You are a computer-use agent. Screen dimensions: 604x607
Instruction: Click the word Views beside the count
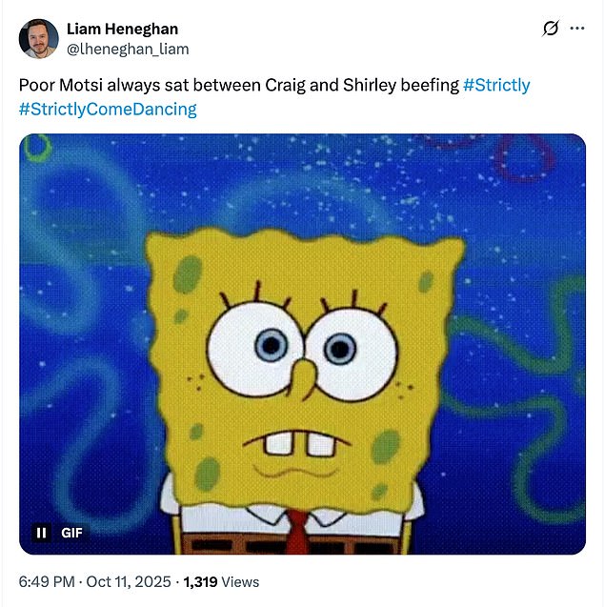[x=241, y=581]
